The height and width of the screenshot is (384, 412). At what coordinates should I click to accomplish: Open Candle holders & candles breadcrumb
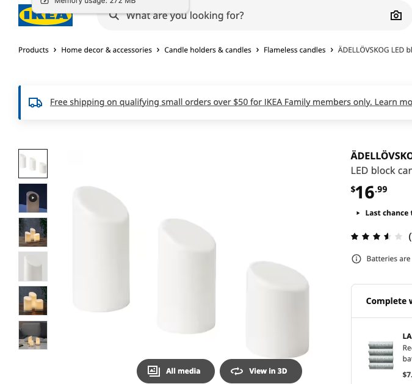pyautogui.click(x=208, y=50)
